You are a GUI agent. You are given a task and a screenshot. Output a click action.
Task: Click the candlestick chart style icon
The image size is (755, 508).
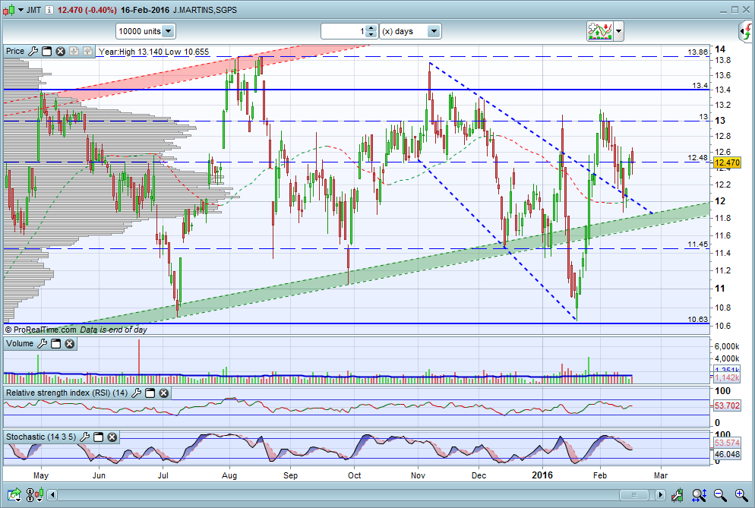[x=8, y=10]
